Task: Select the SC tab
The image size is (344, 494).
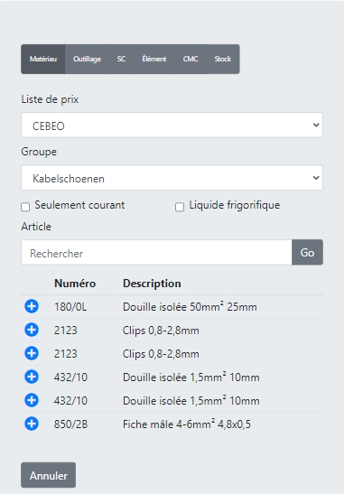Action: [x=121, y=60]
